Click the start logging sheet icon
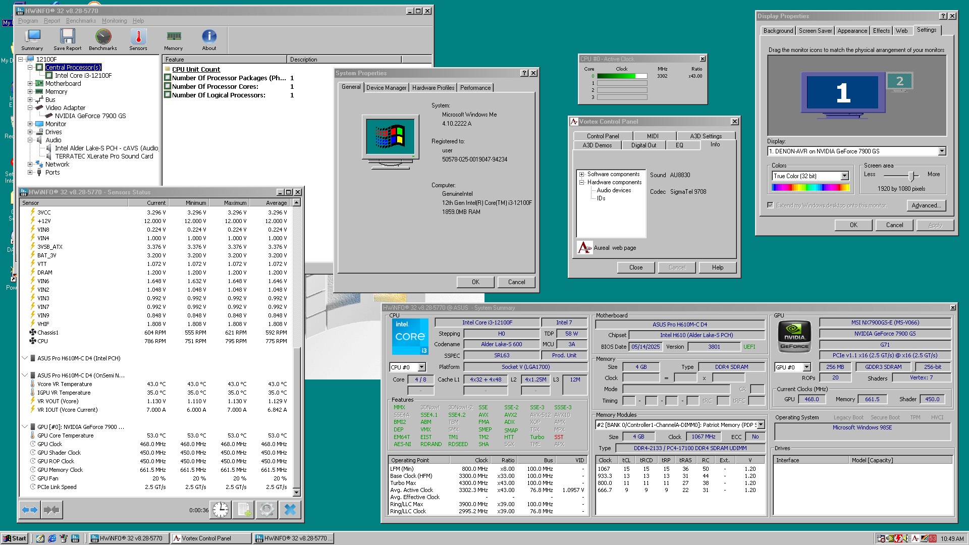969x545 pixels. (244, 510)
